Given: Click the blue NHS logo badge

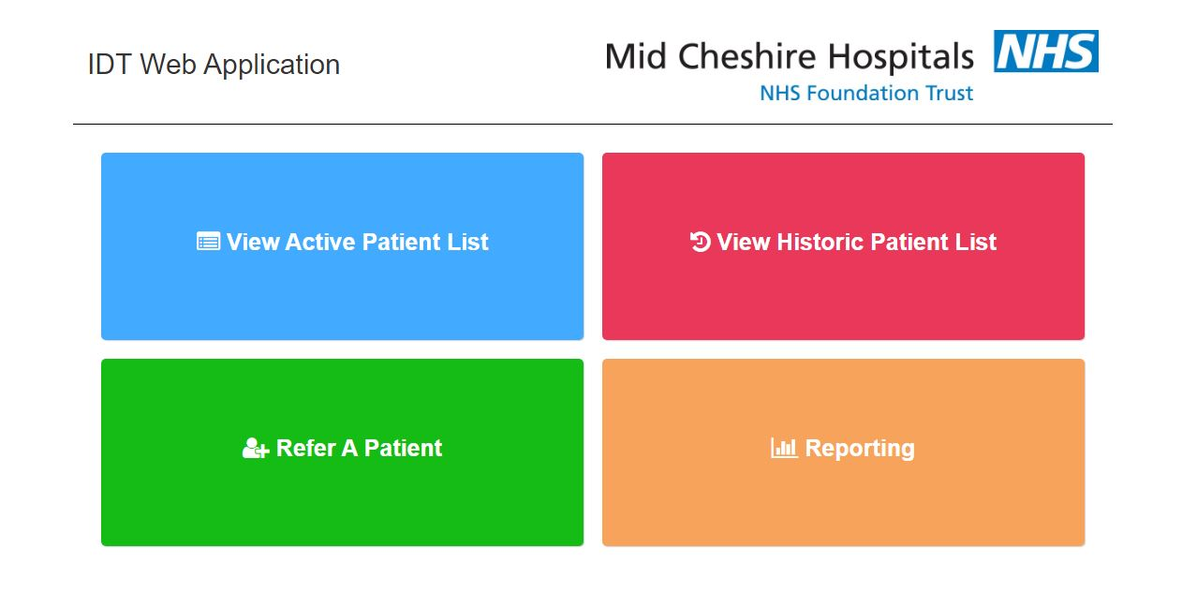Looking at the screenshot, I should coord(1046,52).
